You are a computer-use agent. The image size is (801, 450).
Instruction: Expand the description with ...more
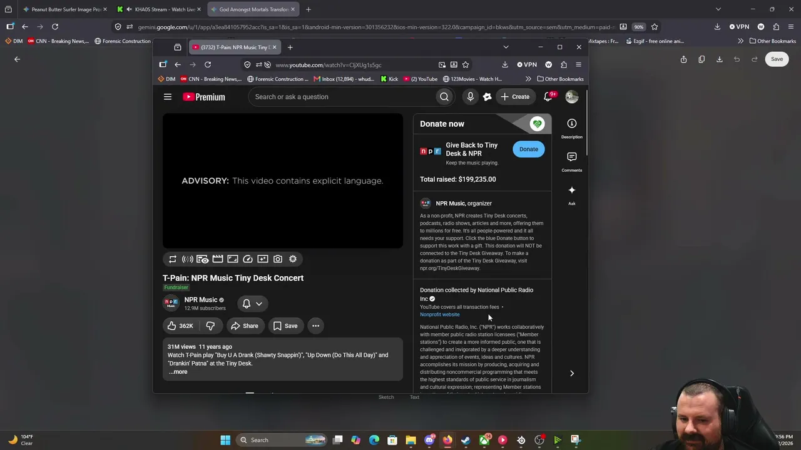[x=178, y=372]
